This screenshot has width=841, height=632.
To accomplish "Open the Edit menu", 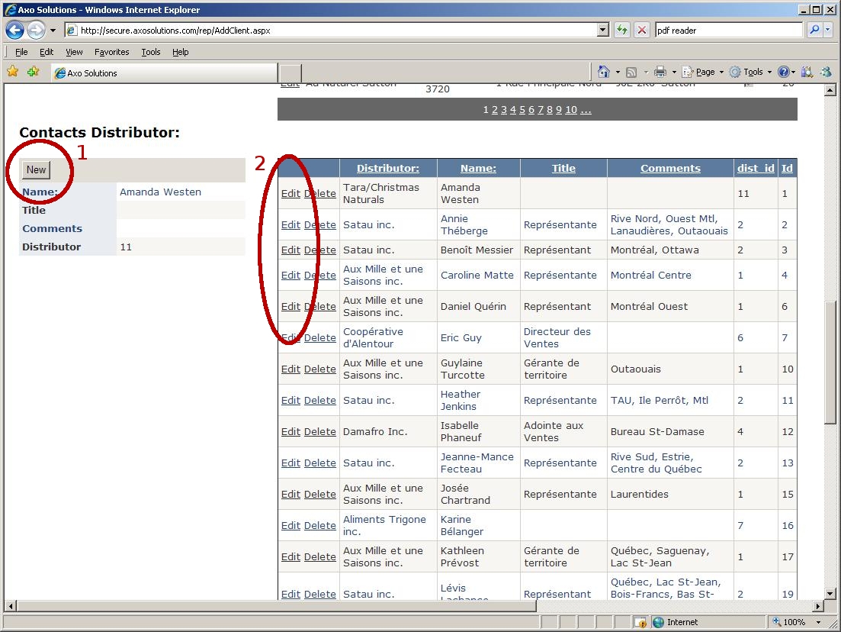I will click(46, 52).
